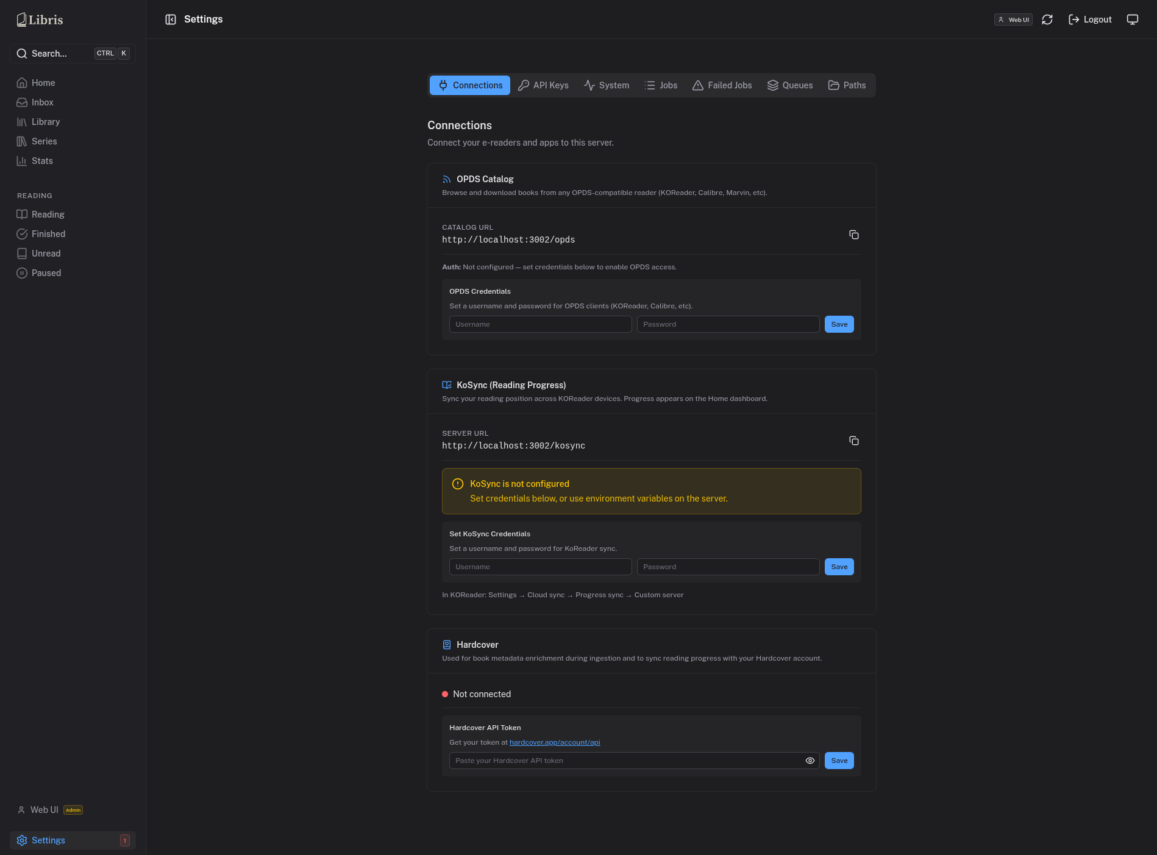This screenshot has width=1157, height=855.
Task: Open the Series page
Action: pos(73,141)
